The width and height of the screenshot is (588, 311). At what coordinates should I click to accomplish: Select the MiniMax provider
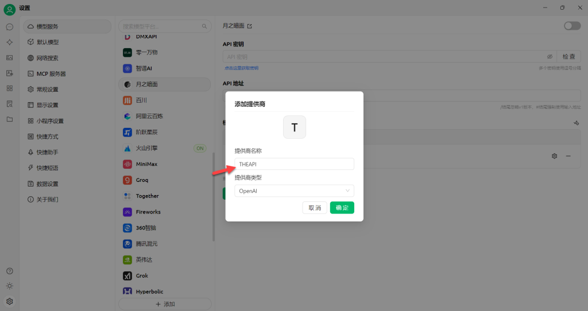[165, 164]
